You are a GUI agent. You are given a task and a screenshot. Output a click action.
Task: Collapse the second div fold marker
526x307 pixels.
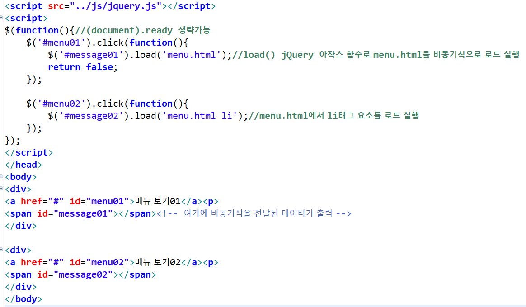(2, 249)
